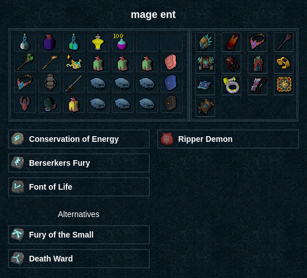Select the yellow potion flask in inventory
Viewport: 307px width, 278px height.
[98, 42]
